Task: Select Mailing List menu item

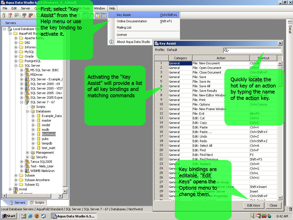Action: [x=144, y=27]
